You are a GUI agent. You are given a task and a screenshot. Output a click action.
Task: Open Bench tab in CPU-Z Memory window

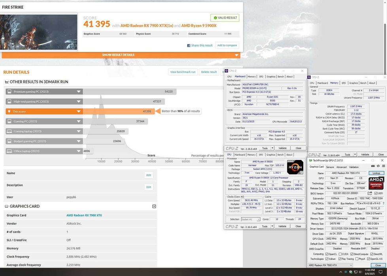pos(363,83)
